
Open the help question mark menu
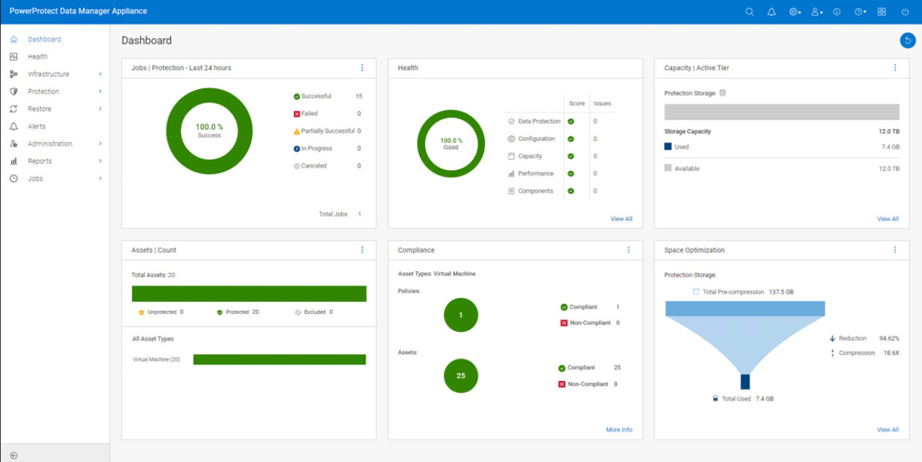(x=860, y=12)
